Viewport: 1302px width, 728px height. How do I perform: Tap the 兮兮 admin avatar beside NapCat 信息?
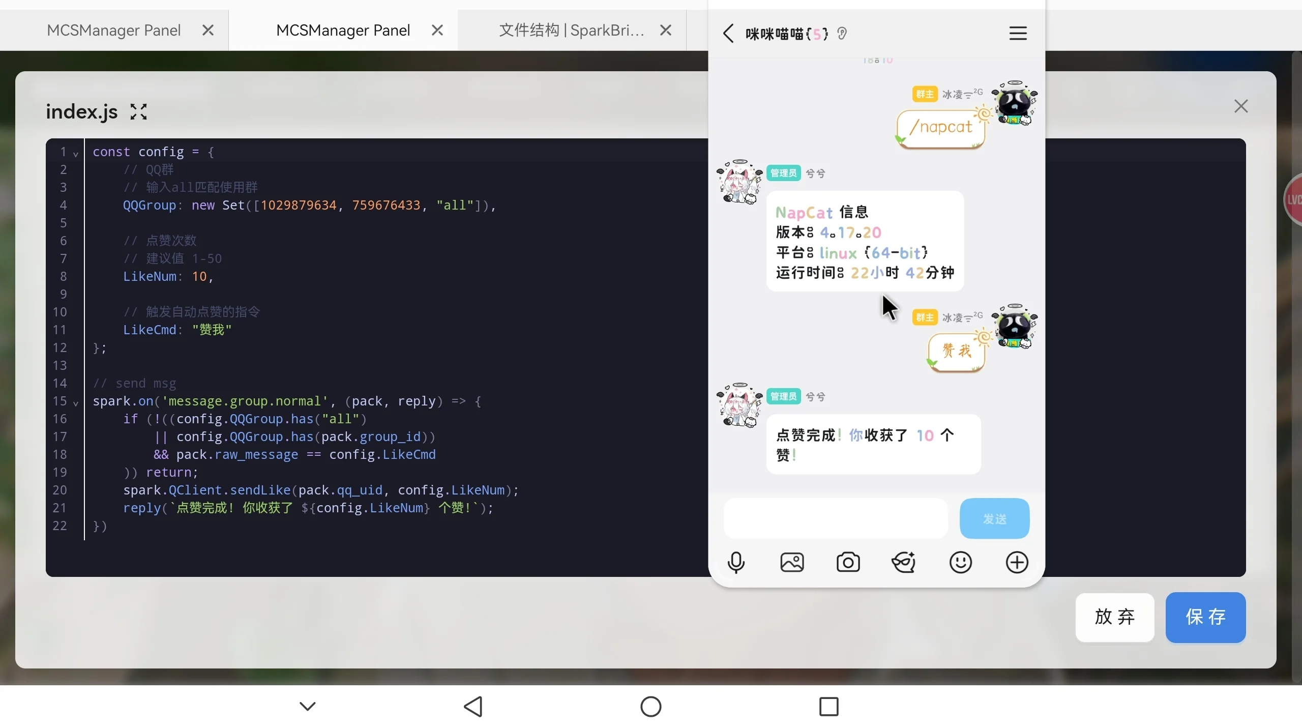[739, 182]
